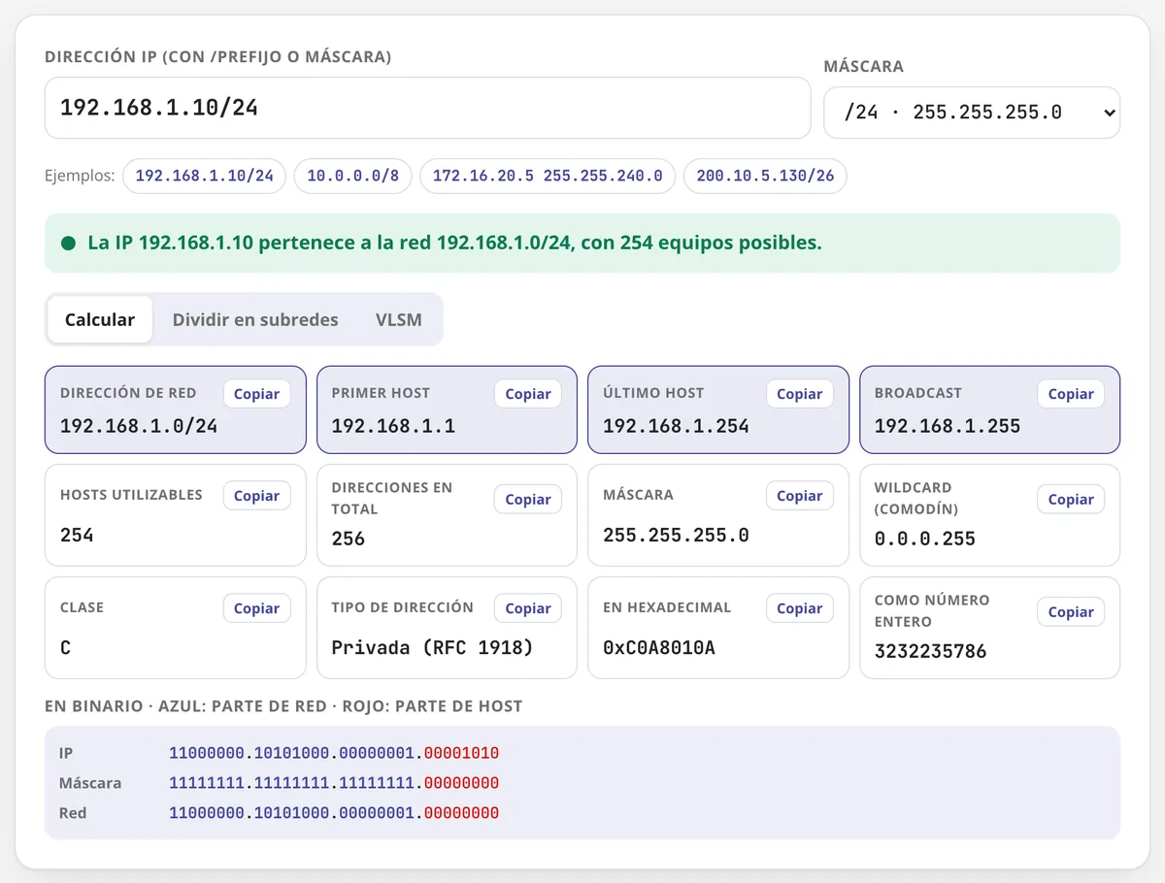Copy the Broadcast address
The image size is (1165, 883).
click(x=1071, y=394)
